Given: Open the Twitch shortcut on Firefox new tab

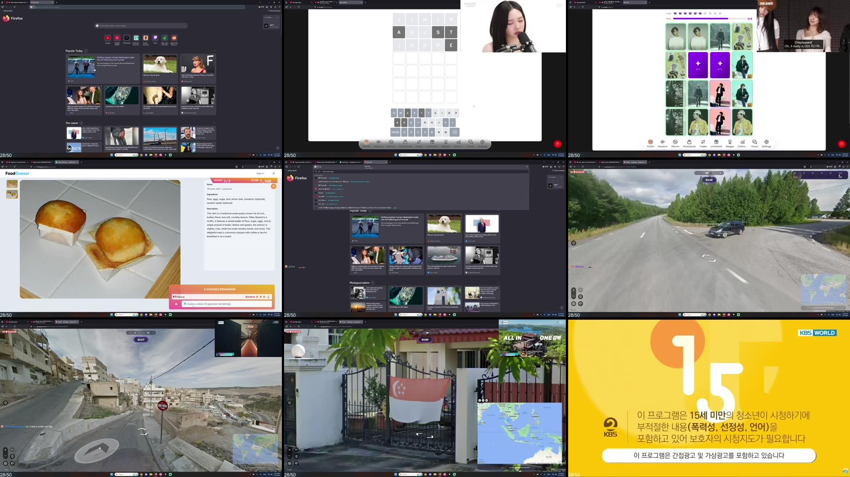Looking at the screenshot, I should pos(155,38).
